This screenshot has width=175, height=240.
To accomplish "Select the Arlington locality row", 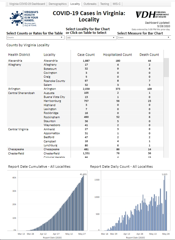I will pos(85,89).
